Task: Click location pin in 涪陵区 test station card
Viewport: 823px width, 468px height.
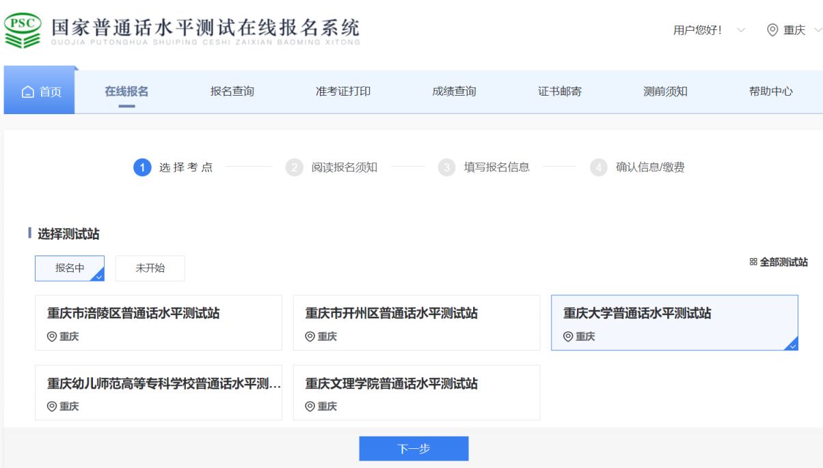Action: tap(51, 336)
